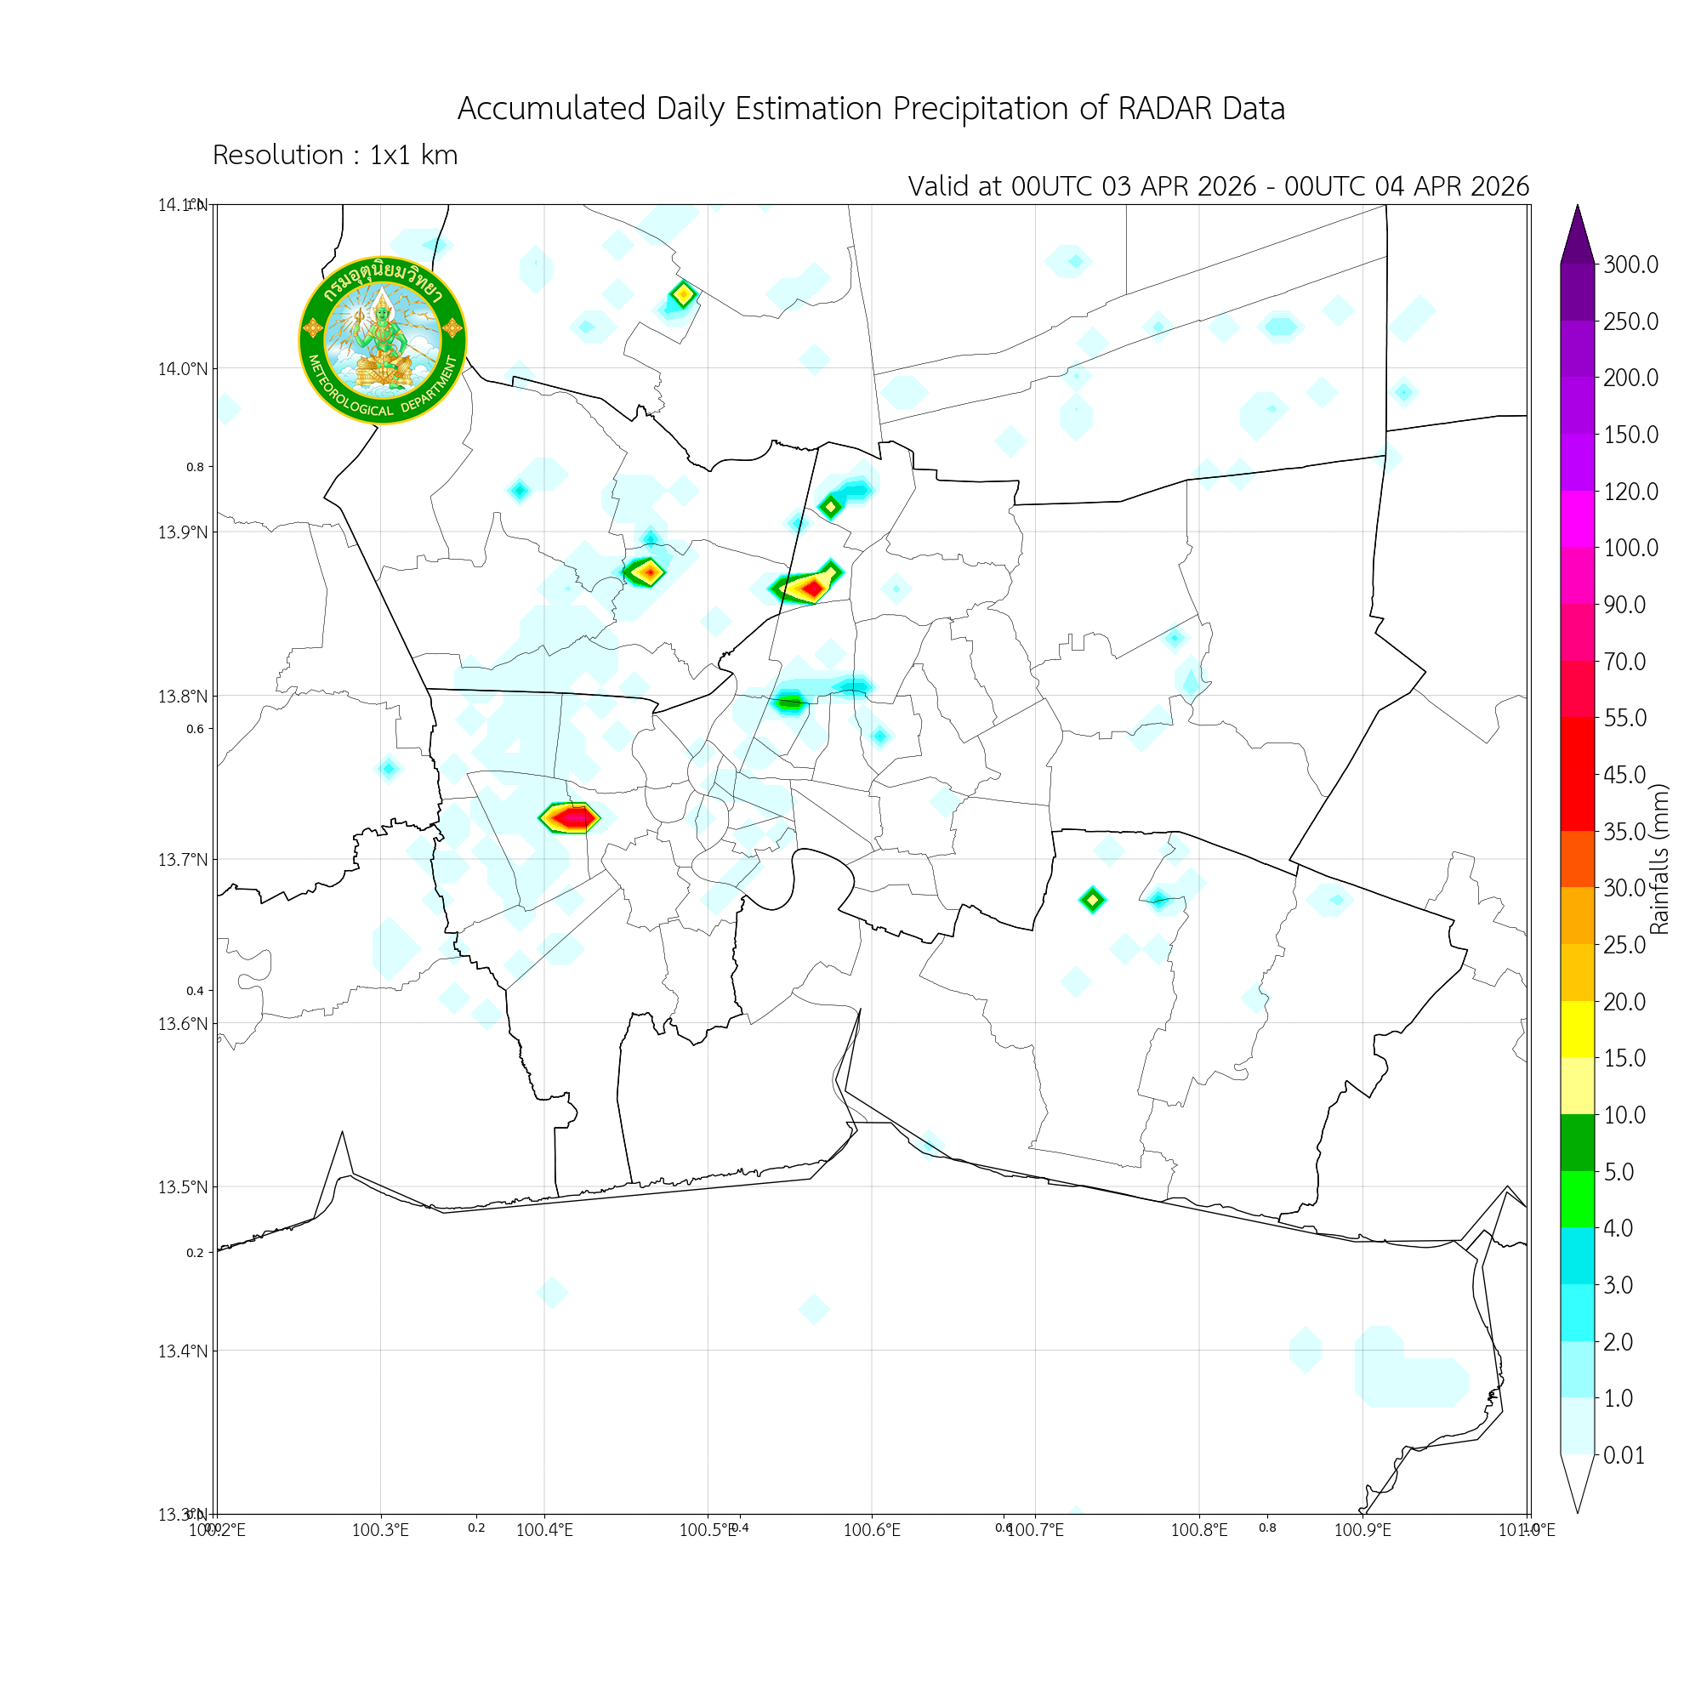Click the red rainfall cell near 100.4°E 13.7°N
The height and width of the screenshot is (1701, 1701).
[x=573, y=818]
